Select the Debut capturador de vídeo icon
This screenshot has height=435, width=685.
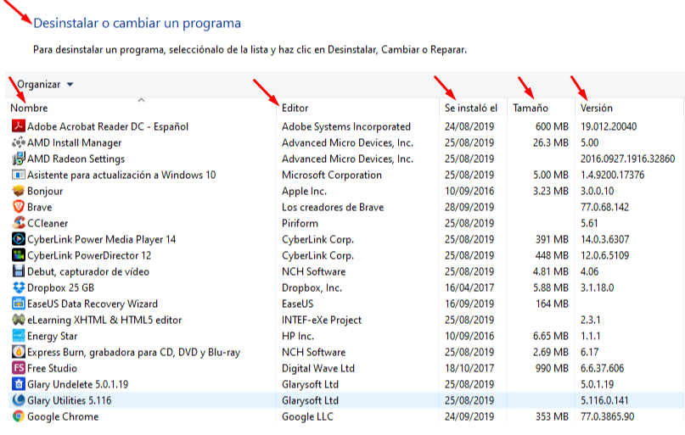coord(19,271)
